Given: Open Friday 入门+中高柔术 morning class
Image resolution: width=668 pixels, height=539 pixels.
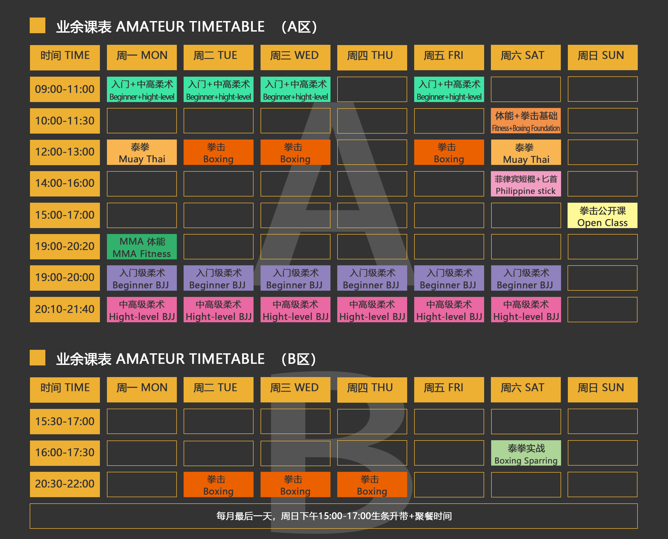Looking at the screenshot, I should pos(449,89).
